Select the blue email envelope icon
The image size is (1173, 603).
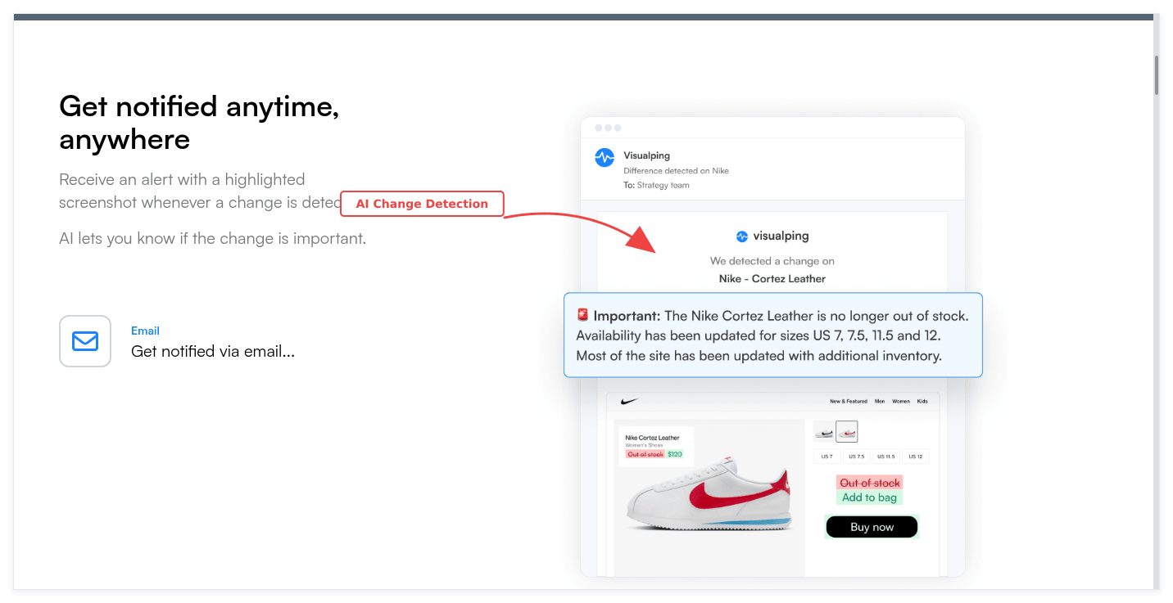pyautogui.click(x=84, y=341)
